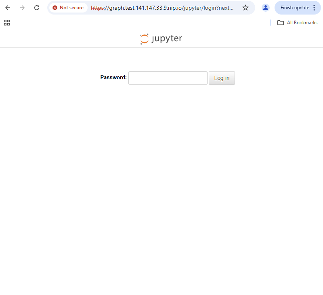The width and height of the screenshot is (323, 295).
Task: Open Chrome's three-dot menu
Action: point(314,8)
